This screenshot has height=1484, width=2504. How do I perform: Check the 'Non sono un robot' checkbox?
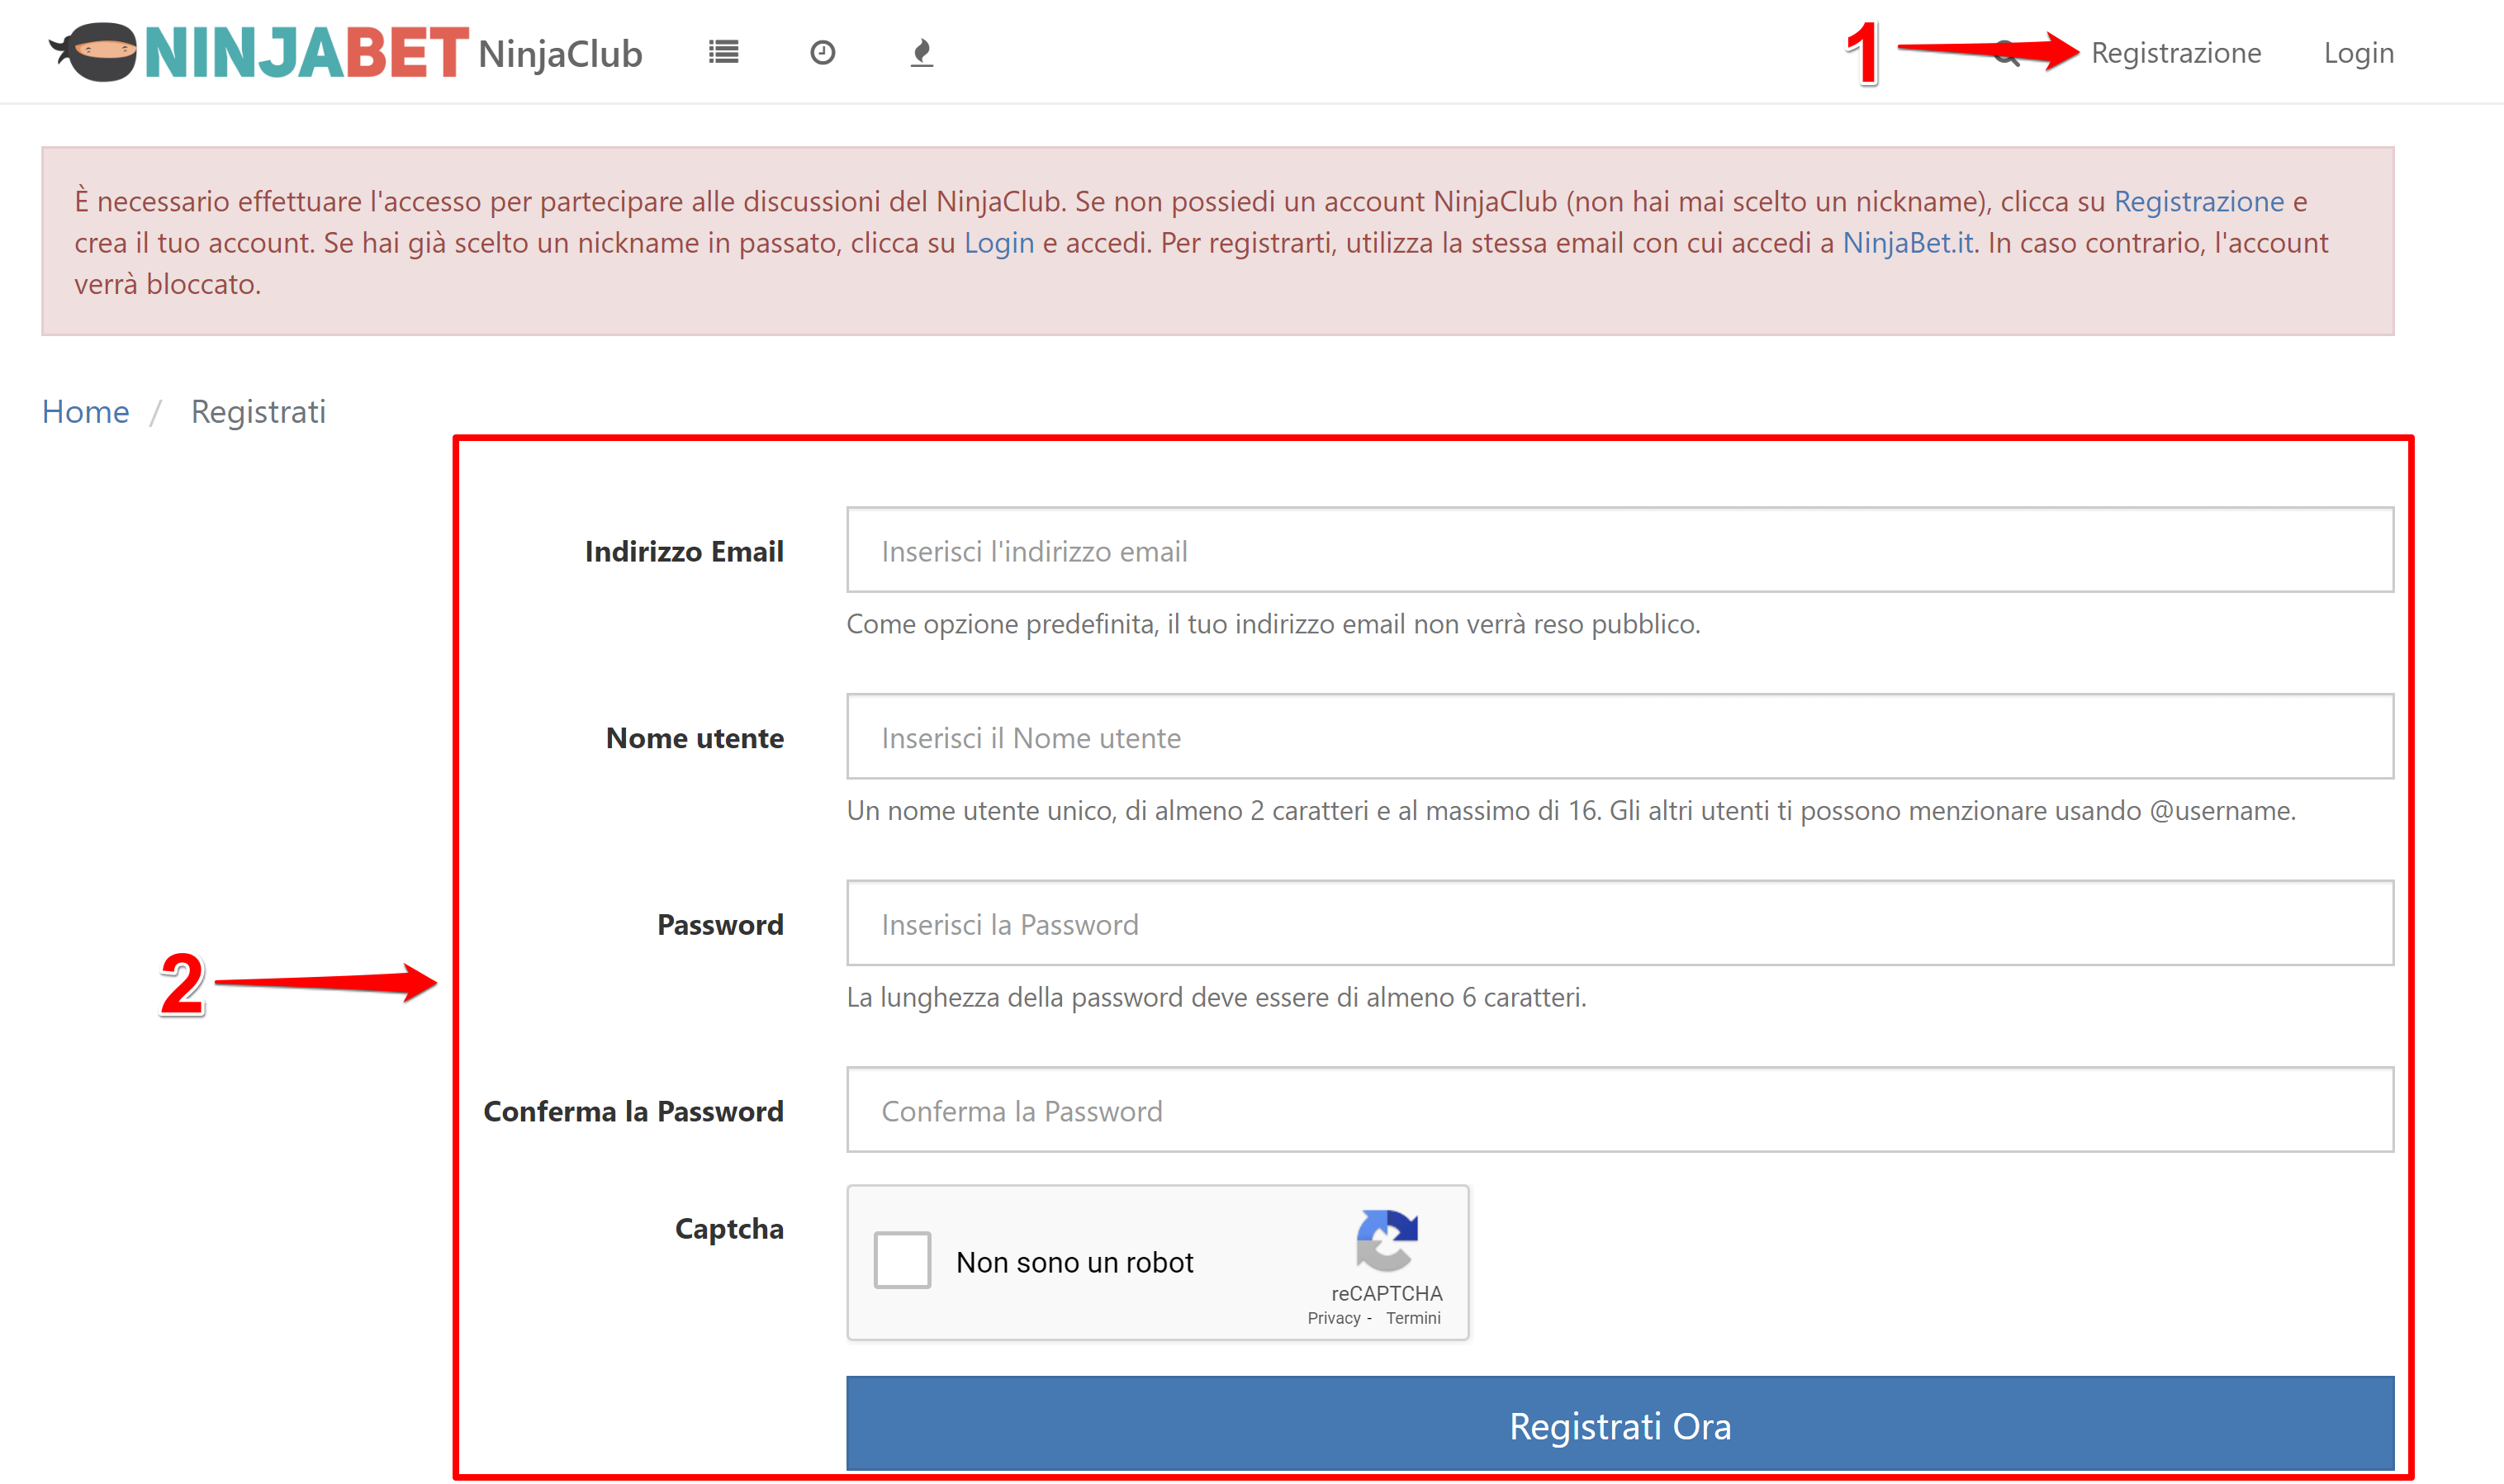click(902, 1260)
